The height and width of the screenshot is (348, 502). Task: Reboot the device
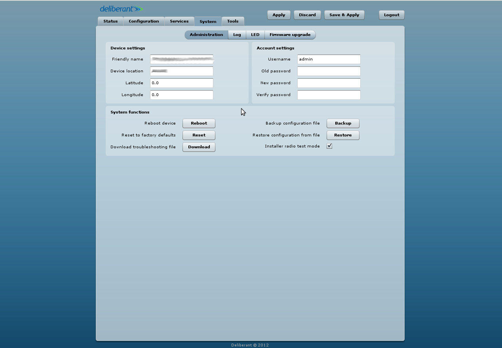coord(199,123)
